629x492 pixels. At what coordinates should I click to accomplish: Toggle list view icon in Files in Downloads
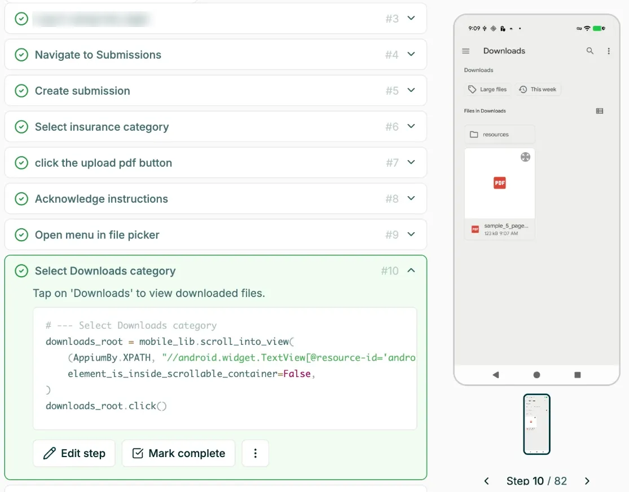600,111
